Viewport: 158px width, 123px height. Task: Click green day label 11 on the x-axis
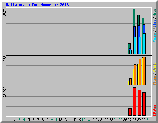click(x=56, y=120)
